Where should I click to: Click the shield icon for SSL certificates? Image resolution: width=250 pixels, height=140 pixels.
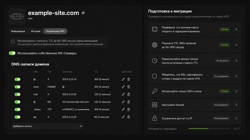155,76
